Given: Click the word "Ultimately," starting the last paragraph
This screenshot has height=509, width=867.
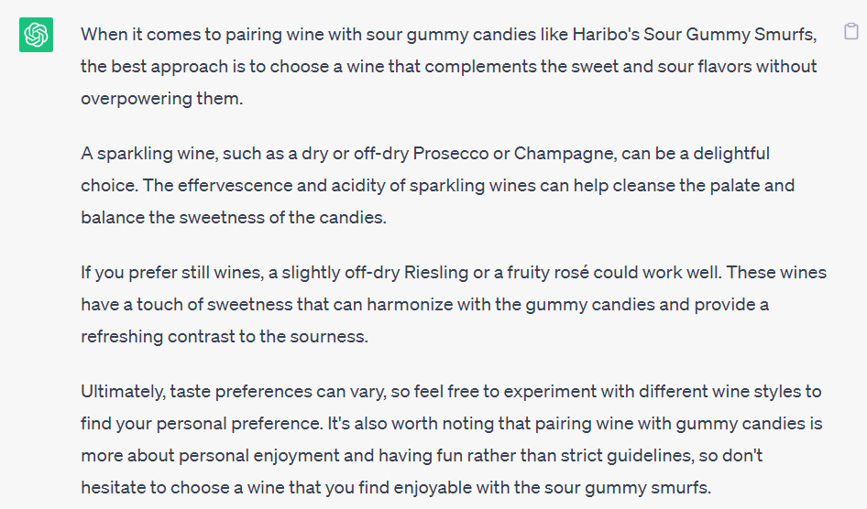Looking at the screenshot, I should pos(123,393).
